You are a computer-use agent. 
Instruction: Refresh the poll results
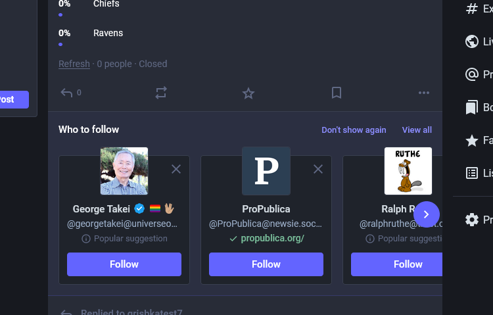(74, 64)
